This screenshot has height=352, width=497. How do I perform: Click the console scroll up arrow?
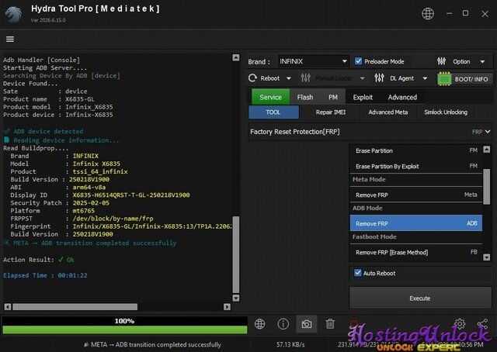[x=236, y=57]
